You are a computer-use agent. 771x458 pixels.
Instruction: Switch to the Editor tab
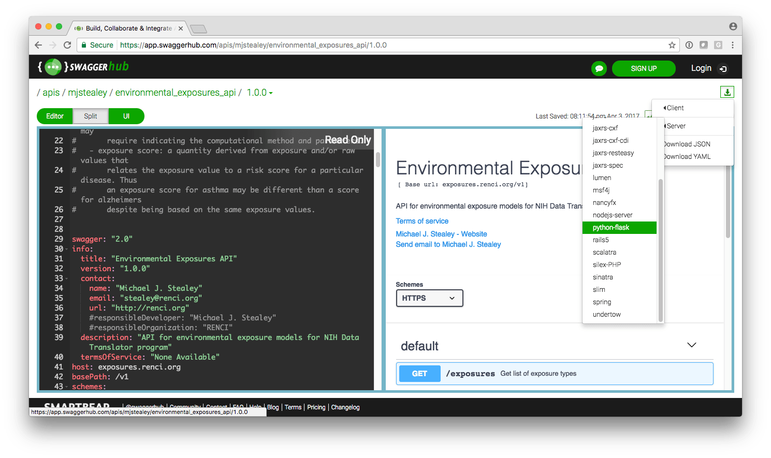(54, 116)
